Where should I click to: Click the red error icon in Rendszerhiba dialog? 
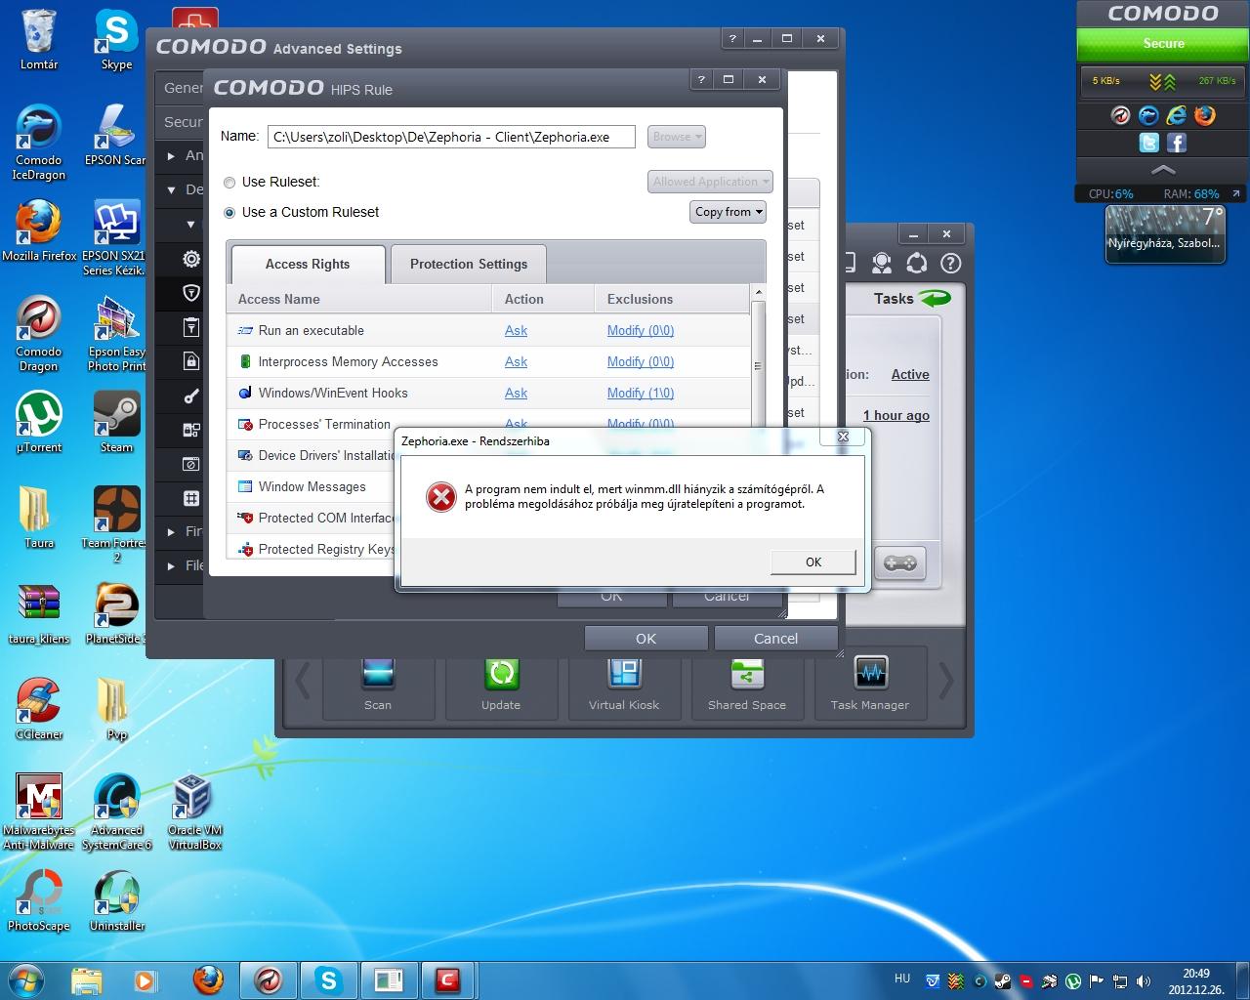coord(441,497)
